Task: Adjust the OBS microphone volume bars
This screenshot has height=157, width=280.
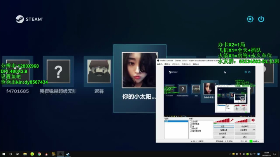Action: point(222,120)
